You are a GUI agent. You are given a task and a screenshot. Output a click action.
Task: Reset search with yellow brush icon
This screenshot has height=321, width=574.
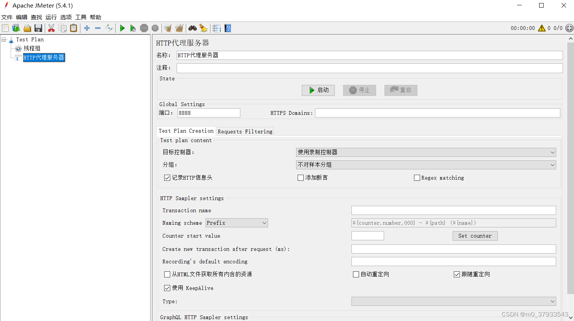click(x=204, y=28)
